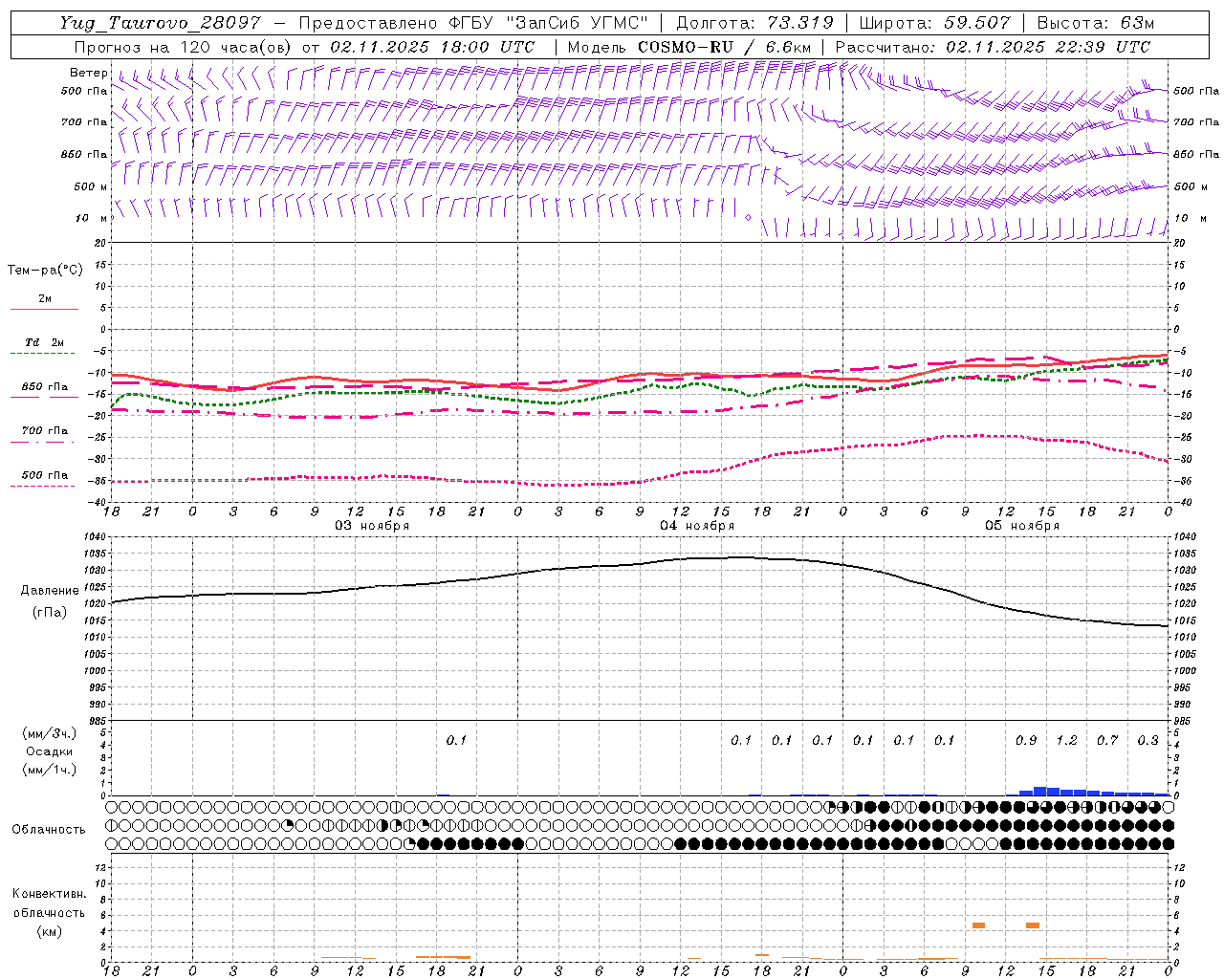This screenshot has height=979, width=1224.
Task: Click the station title Yug_Taurovo_28097
Action: (160, 23)
